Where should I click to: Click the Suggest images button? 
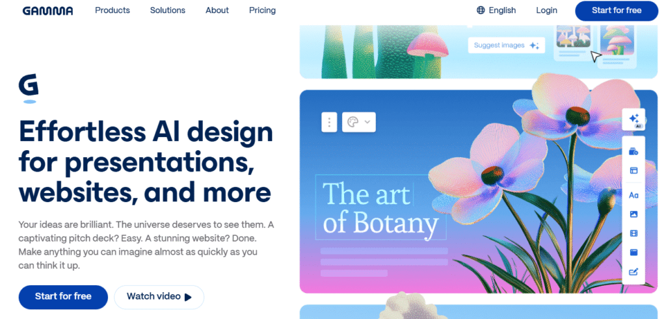506,45
